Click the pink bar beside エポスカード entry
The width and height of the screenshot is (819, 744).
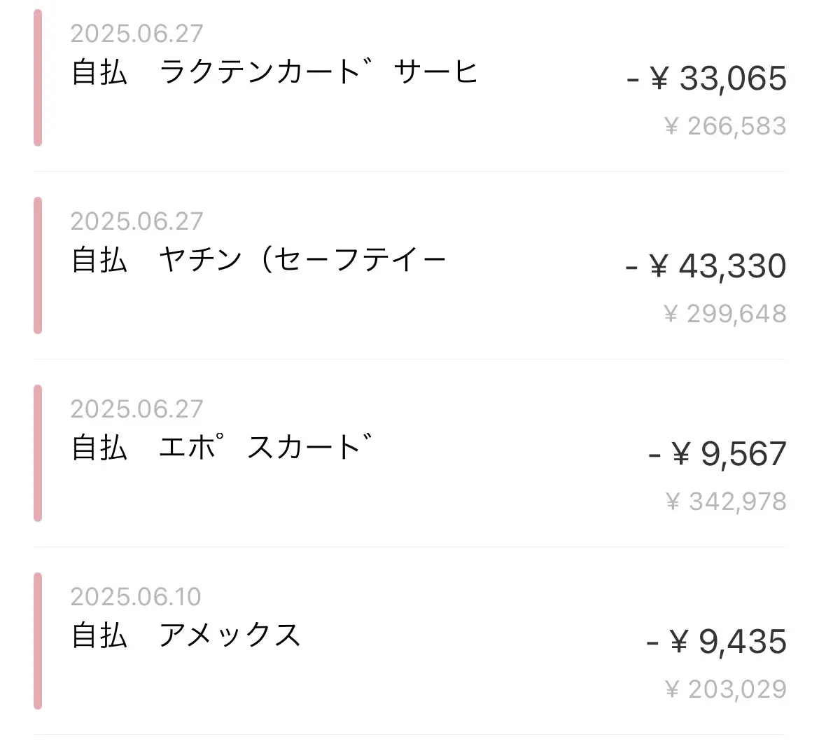pos(38,453)
